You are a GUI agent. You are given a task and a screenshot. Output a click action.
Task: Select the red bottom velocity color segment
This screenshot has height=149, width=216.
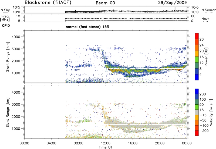197,133
